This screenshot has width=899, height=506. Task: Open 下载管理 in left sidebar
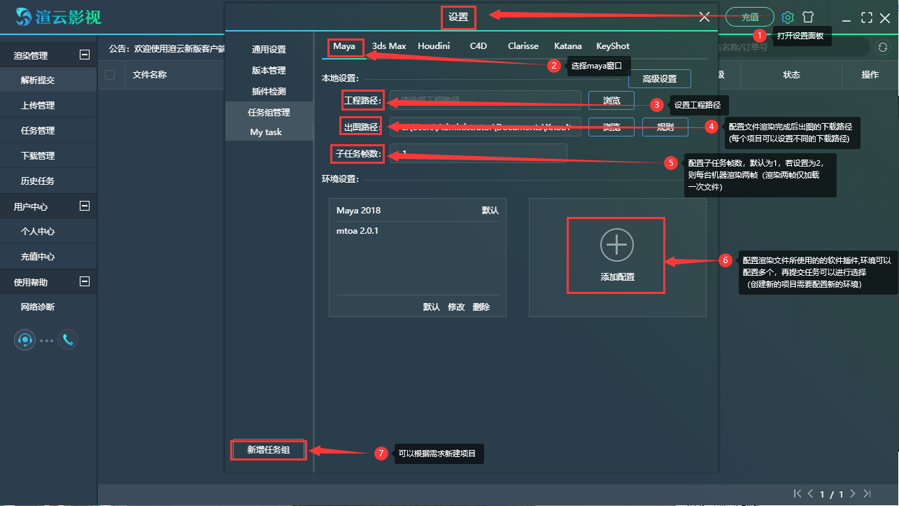[x=48, y=156]
